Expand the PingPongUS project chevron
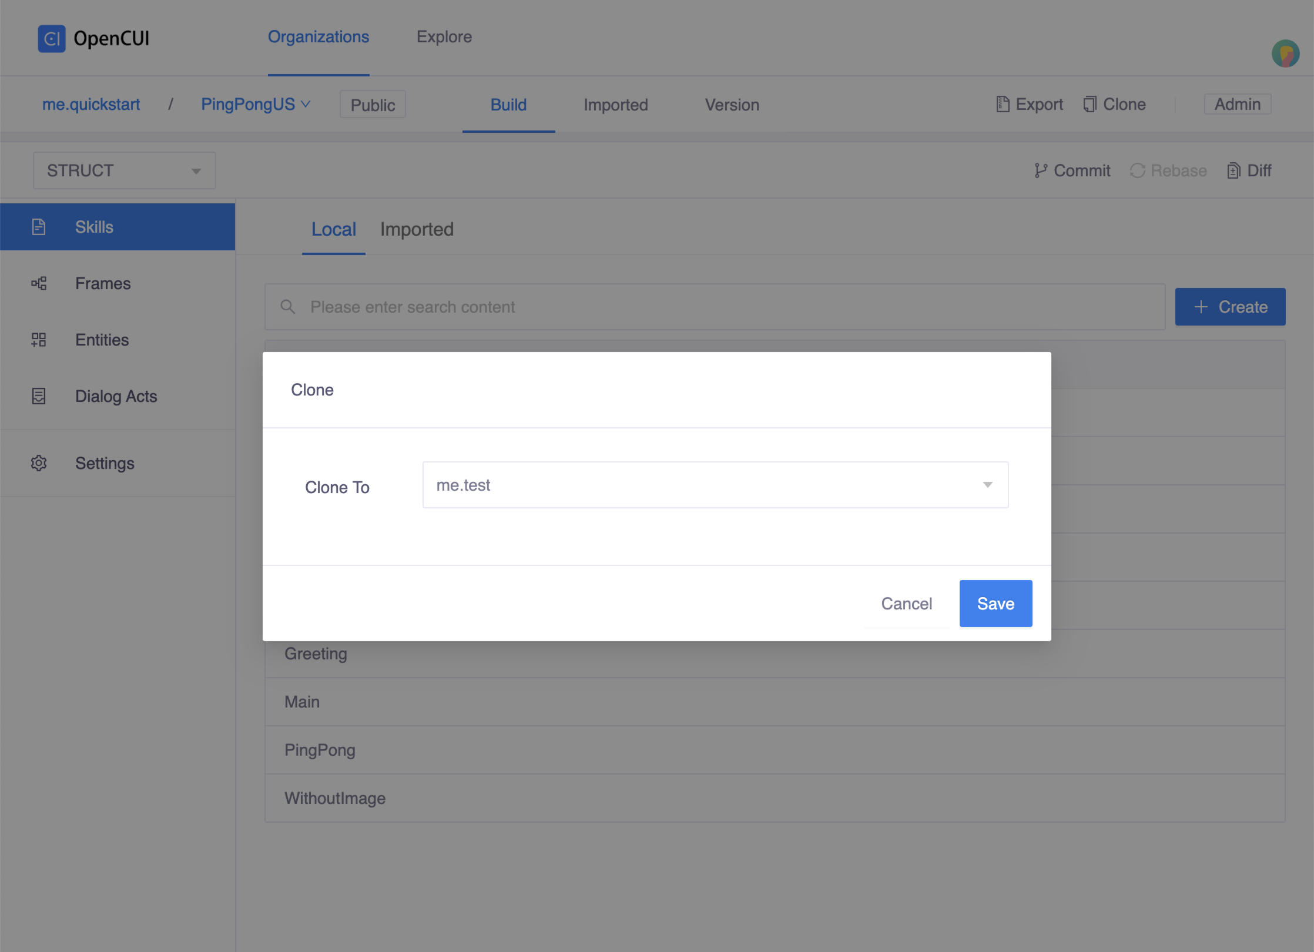Screen dimensions: 1314x952 point(306,104)
